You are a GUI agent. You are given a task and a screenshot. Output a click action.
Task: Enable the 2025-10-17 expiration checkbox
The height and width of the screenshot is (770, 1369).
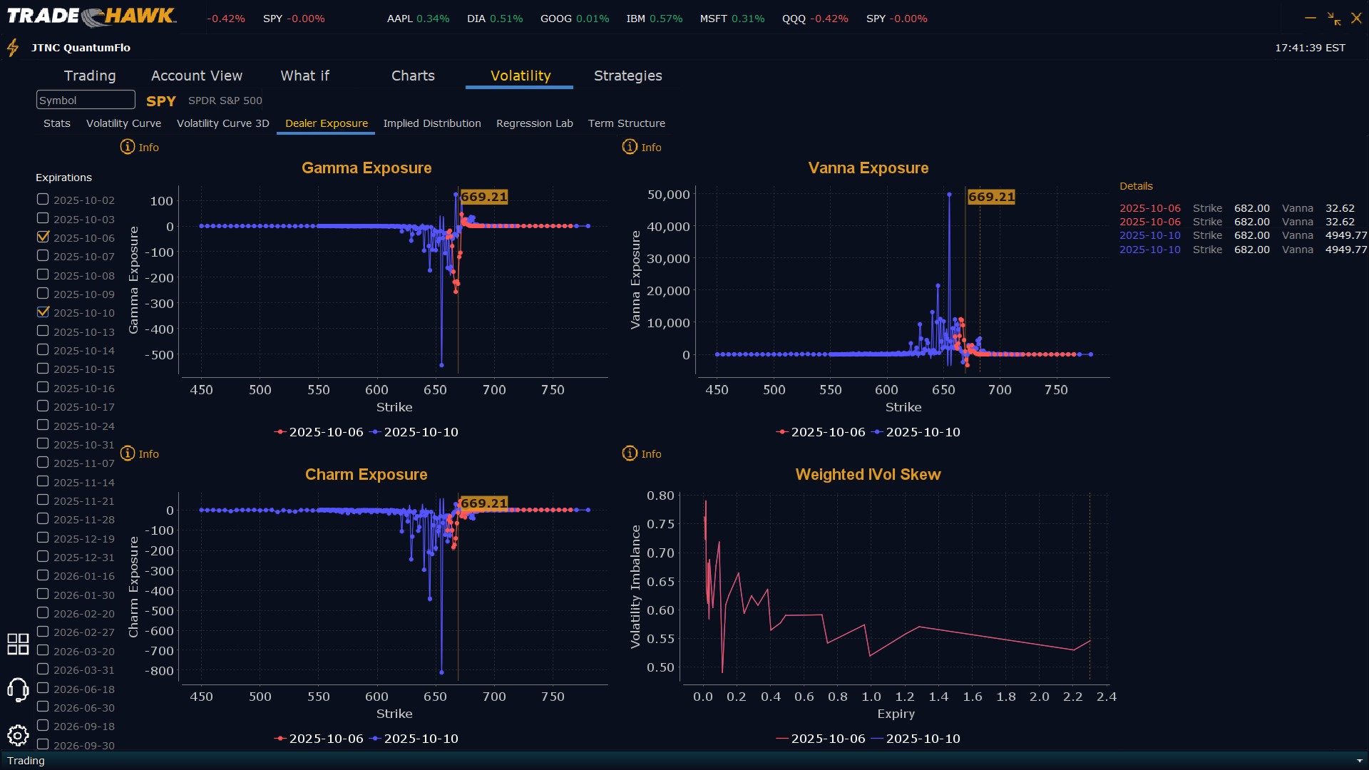43,406
